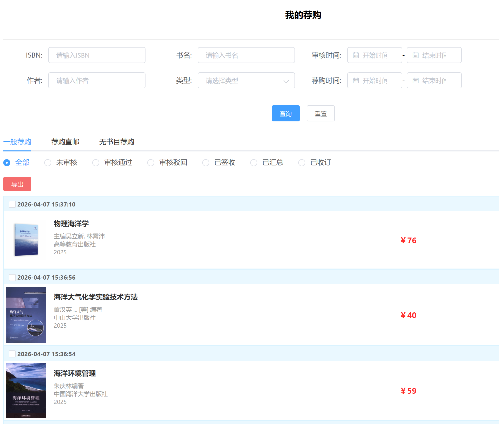Click calendar icon in 审核时间 end field
Image resolution: width=499 pixels, height=424 pixels.
pyautogui.click(x=415, y=55)
